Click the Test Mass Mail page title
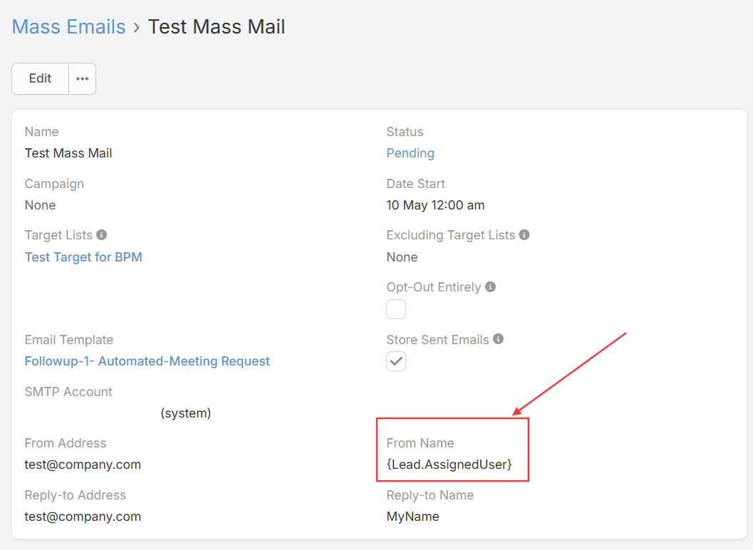The image size is (753, 550). point(217,27)
